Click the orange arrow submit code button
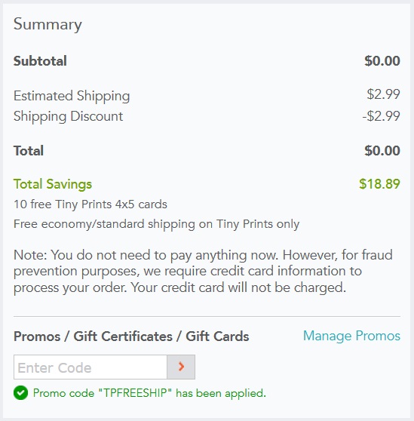The image size is (414, 421). click(x=181, y=367)
